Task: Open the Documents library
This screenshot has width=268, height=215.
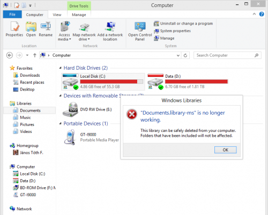Action: tap(29, 110)
